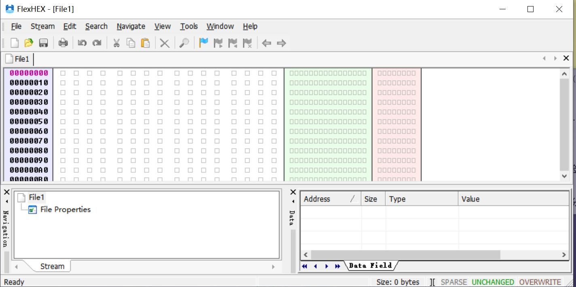Click the New file toolbar icon
This screenshot has width=576, height=287.
(x=15, y=43)
